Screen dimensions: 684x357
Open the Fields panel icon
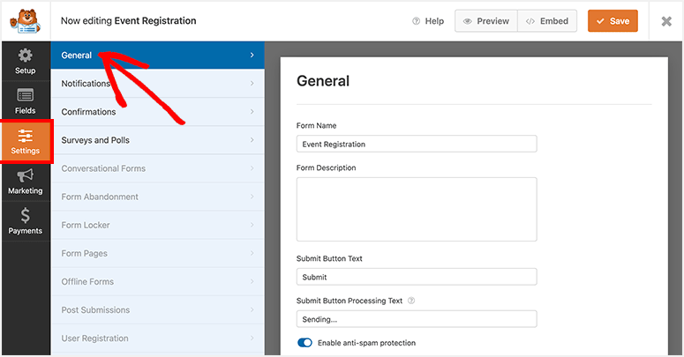(x=26, y=96)
